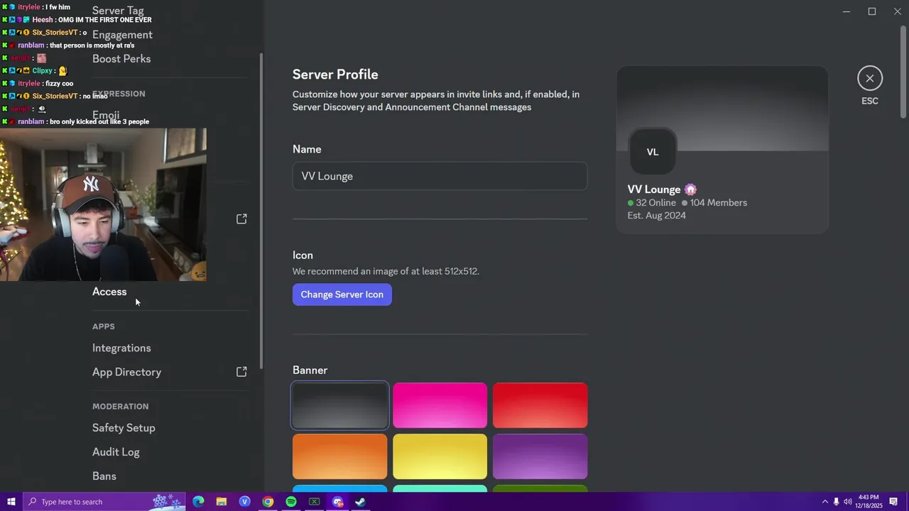Click the APPS section header

click(104, 326)
